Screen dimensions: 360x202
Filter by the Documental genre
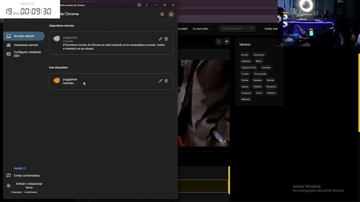260,74
